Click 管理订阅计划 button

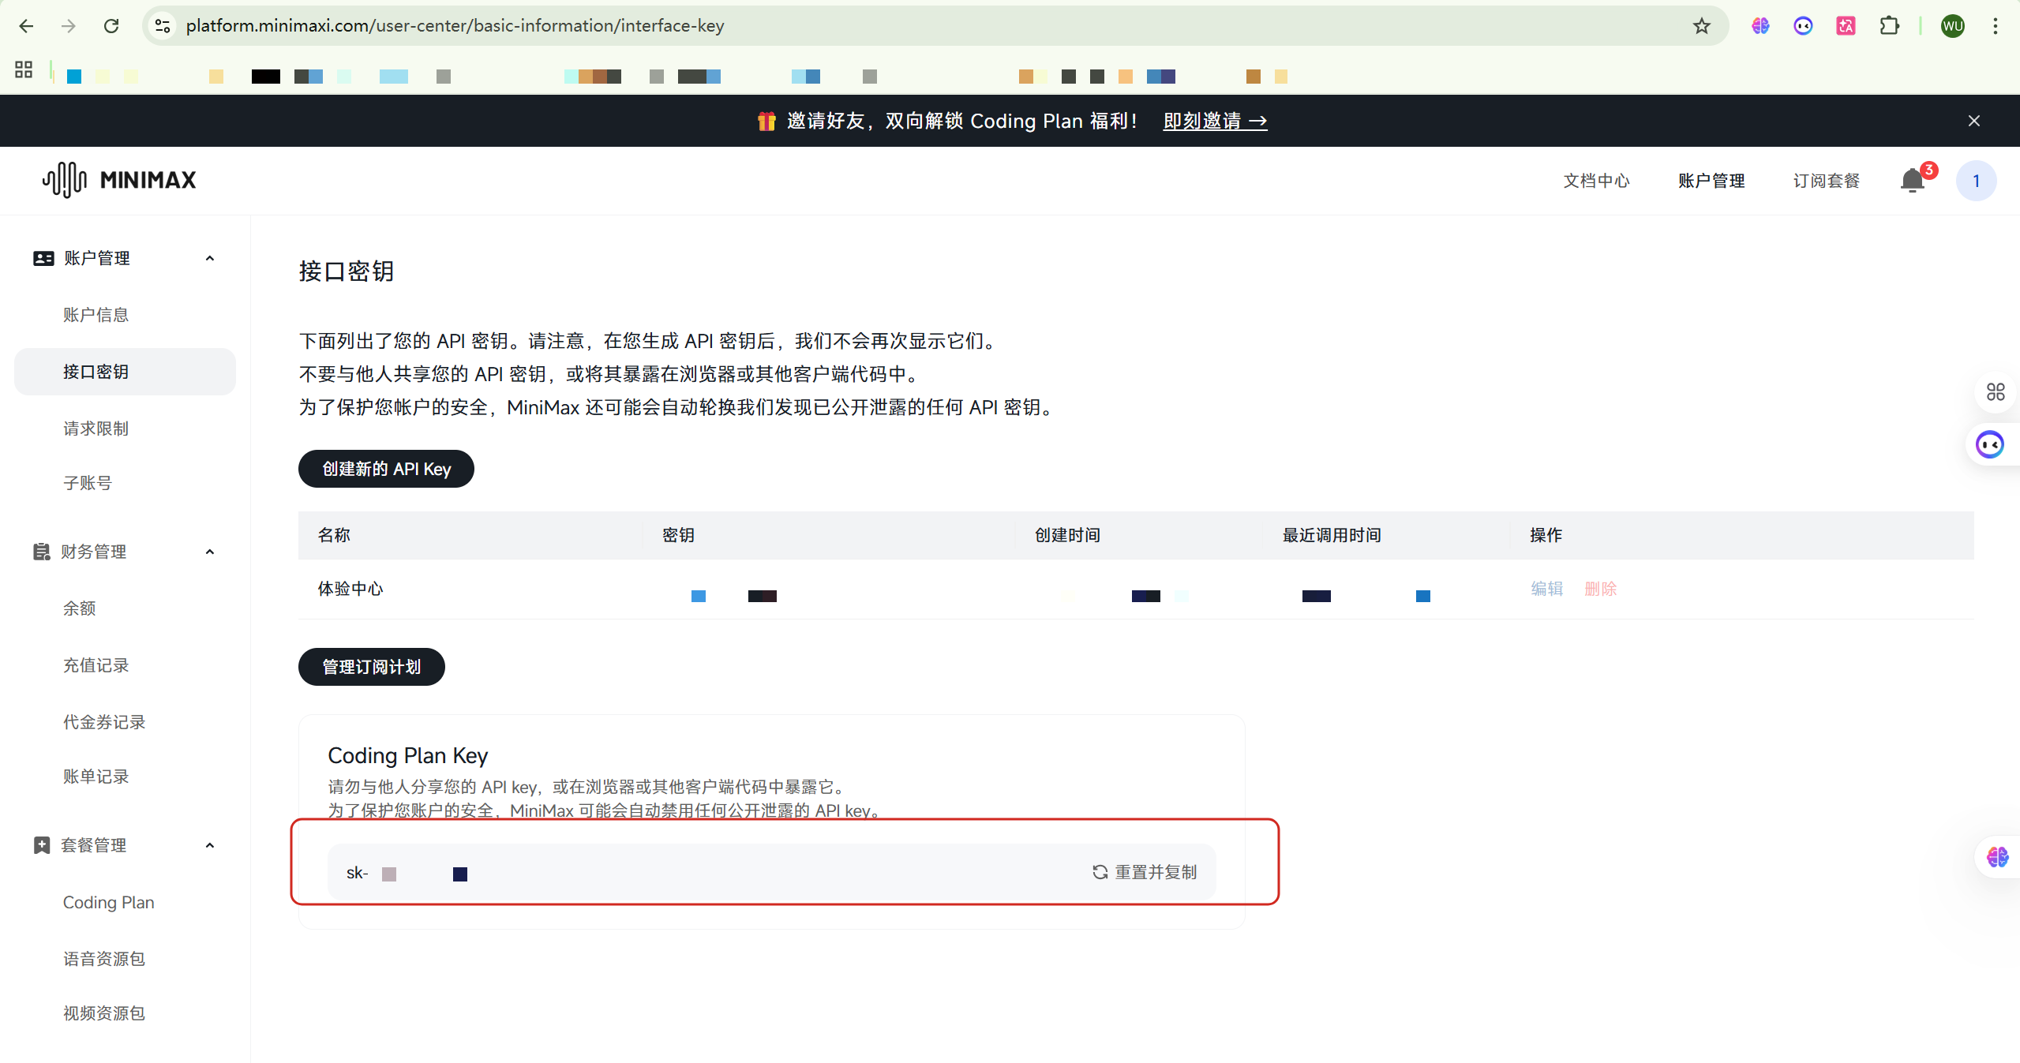[x=371, y=667]
